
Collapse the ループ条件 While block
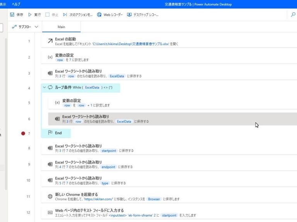pyautogui.click(x=44, y=87)
